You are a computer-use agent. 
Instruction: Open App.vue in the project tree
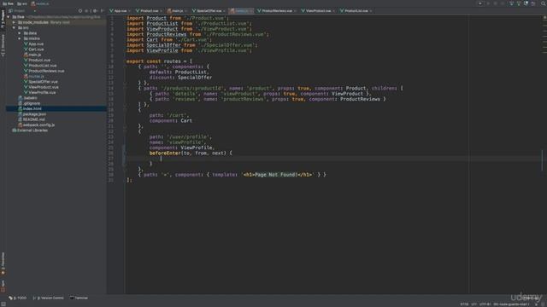[33, 43]
